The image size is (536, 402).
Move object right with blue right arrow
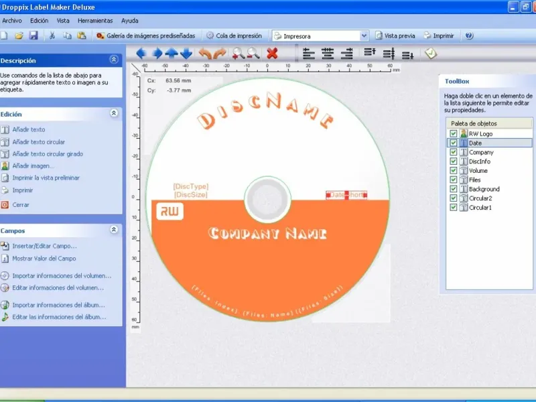pyautogui.click(x=157, y=54)
